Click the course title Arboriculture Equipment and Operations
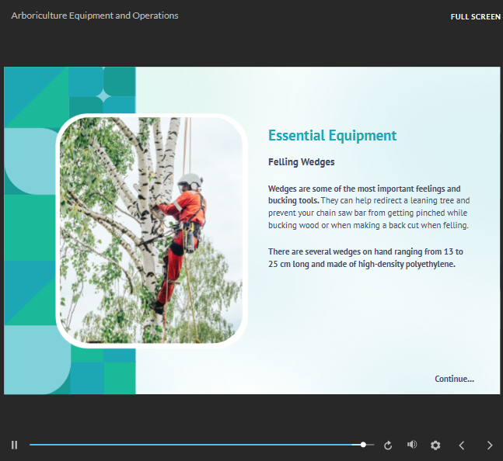 [95, 16]
